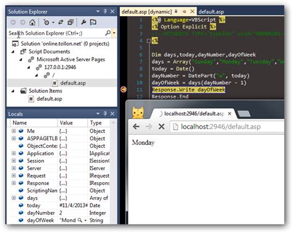Select the Script Documents icon
The image size is (293, 233).
click(x=23, y=51)
